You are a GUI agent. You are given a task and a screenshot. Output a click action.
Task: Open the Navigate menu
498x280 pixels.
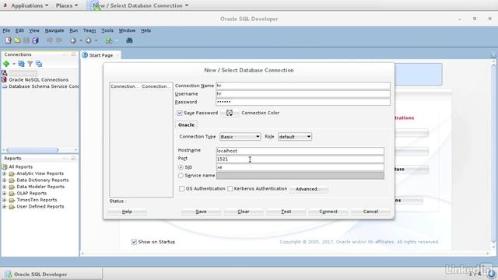54,30
